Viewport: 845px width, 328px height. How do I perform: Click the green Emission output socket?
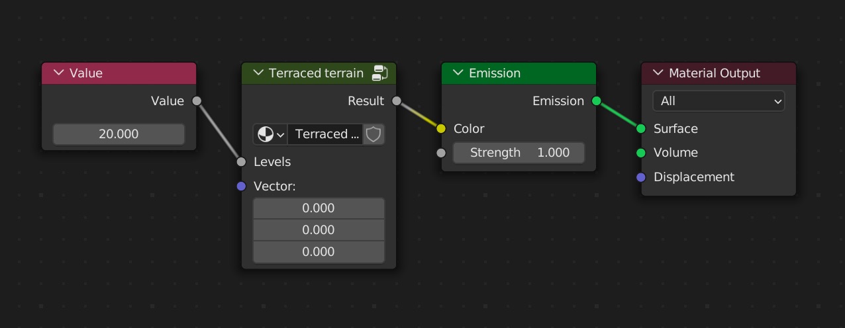click(x=597, y=101)
